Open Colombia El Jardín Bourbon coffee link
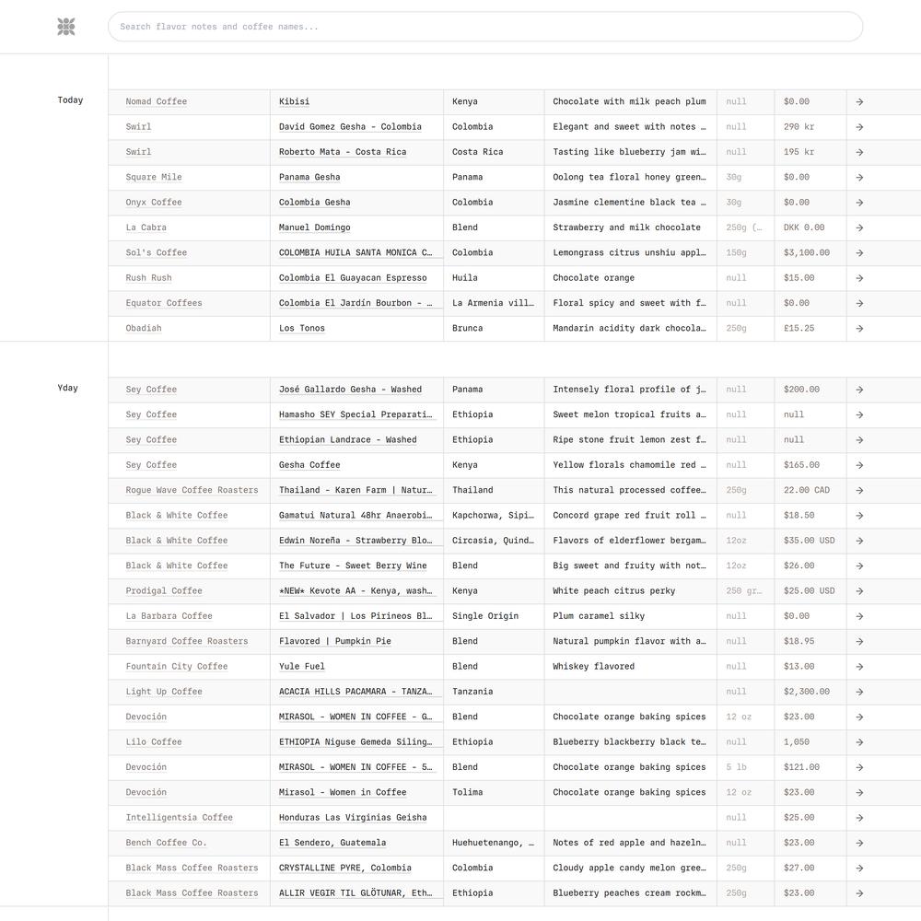Image resolution: width=921 pixels, height=921 pixels. pyautogui.click(x=356, y=304)
